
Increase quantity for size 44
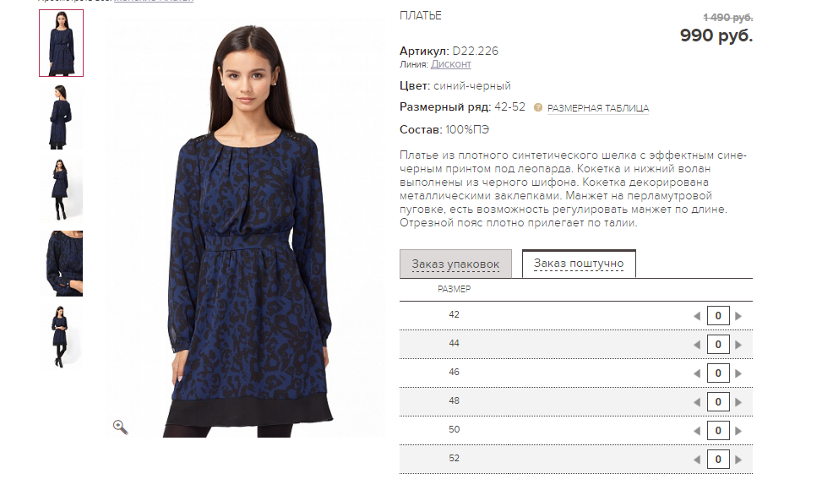pyautogui.click(x=738, y=345)
